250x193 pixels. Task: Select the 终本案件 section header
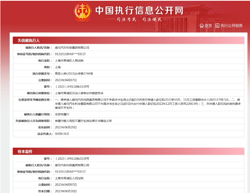coord(129,151)
